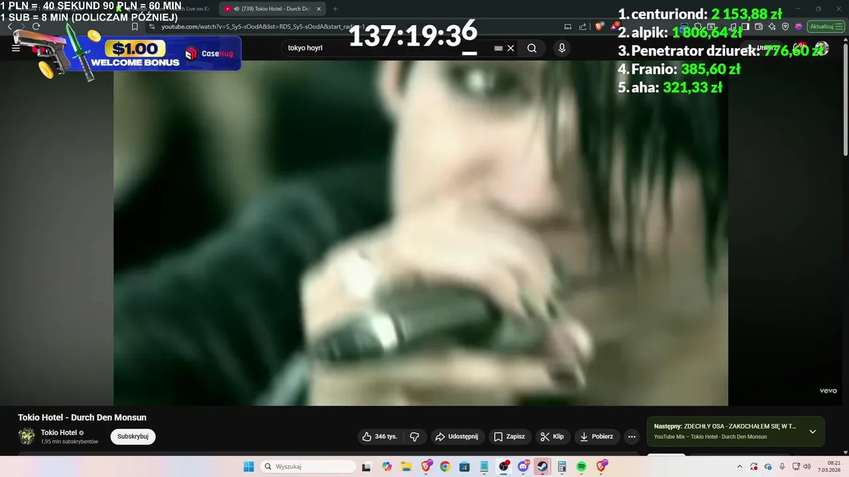Open Calculator from the taskbar
Viewport: 849px width, 477px height.
tap(562, 466)
